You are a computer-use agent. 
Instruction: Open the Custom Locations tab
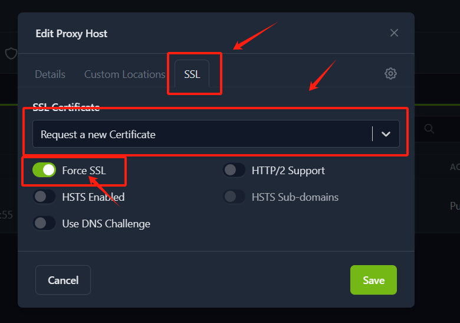[124, 74]
